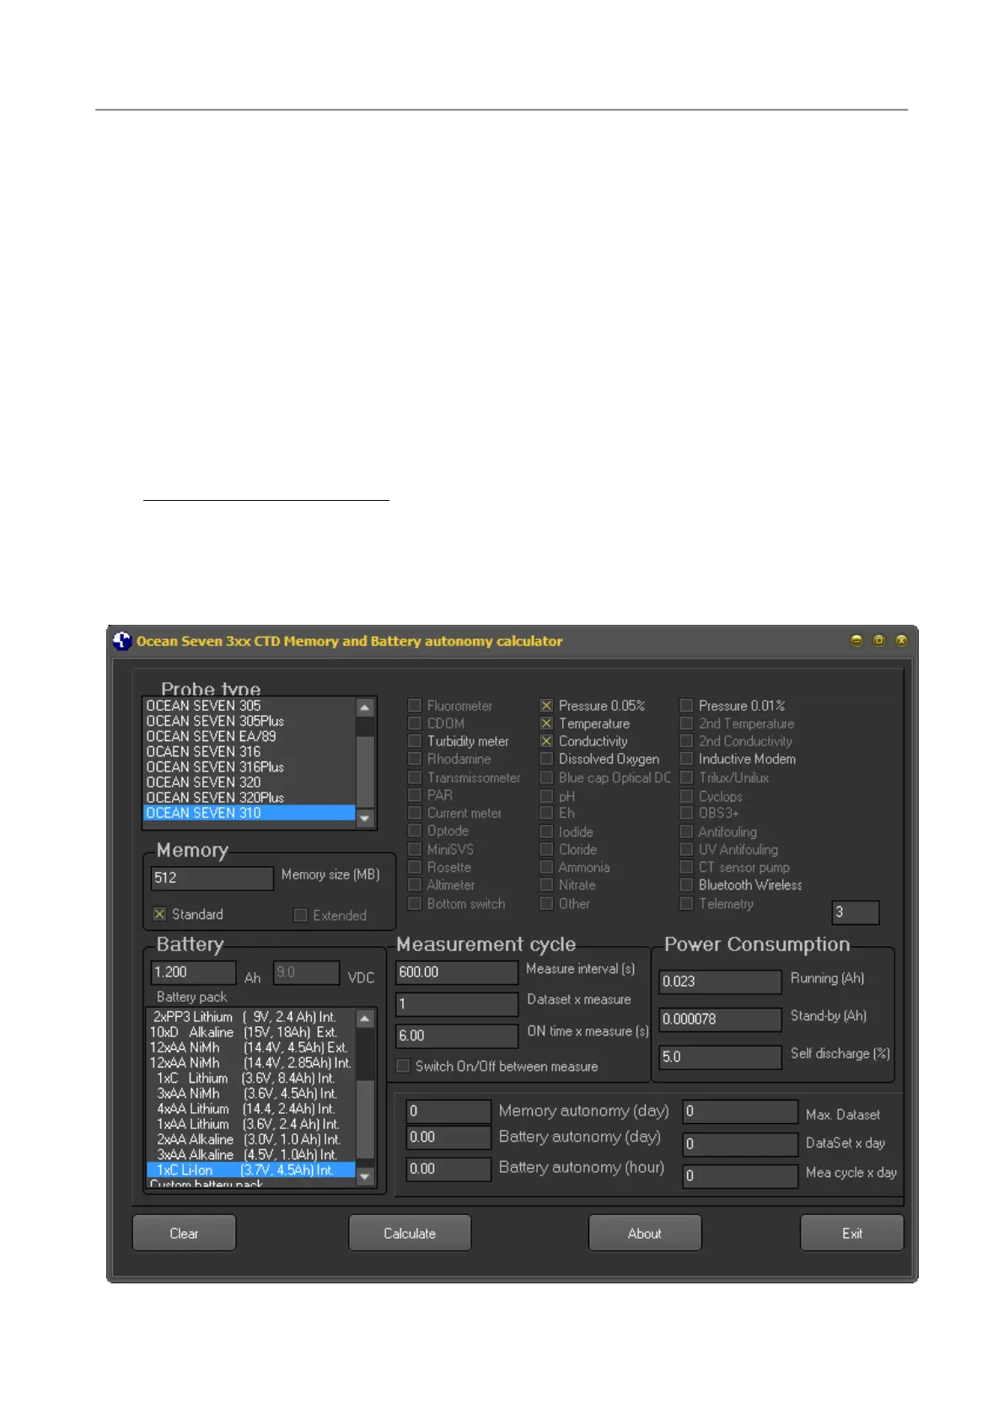Screen dimensions: 1004x1420
Task: Toggle Standard memory checkbox
Action: [x=159, y=914]
